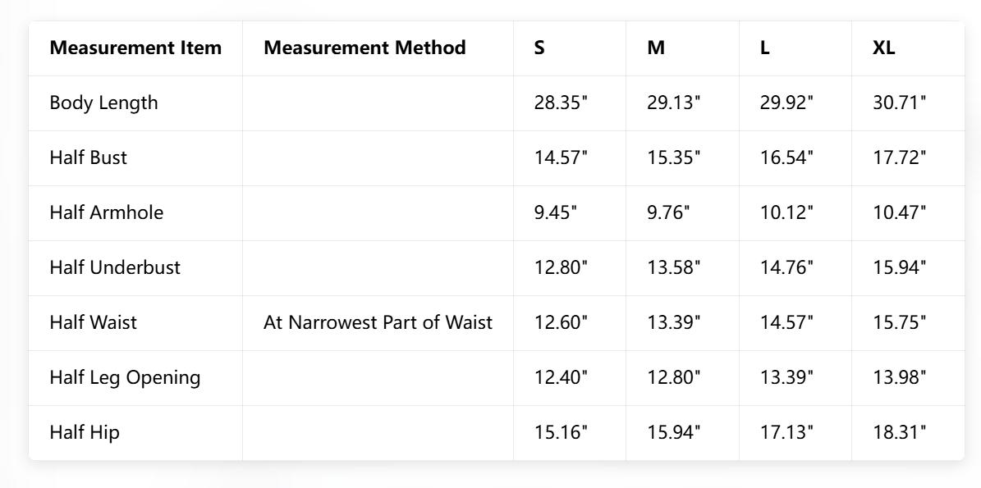
Task: Click Half Armhole value 9.76" for M
Action: point(668,212)
